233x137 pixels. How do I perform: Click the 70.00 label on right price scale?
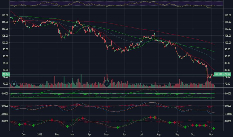pyautogui.click(x=228, y=84)
